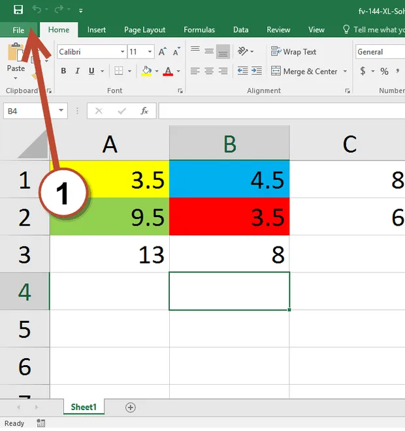
Task: Open the Review tab
Action: point(278,30)
